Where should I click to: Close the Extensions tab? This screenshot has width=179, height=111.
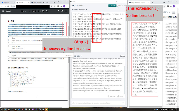(x=14, y=2)
